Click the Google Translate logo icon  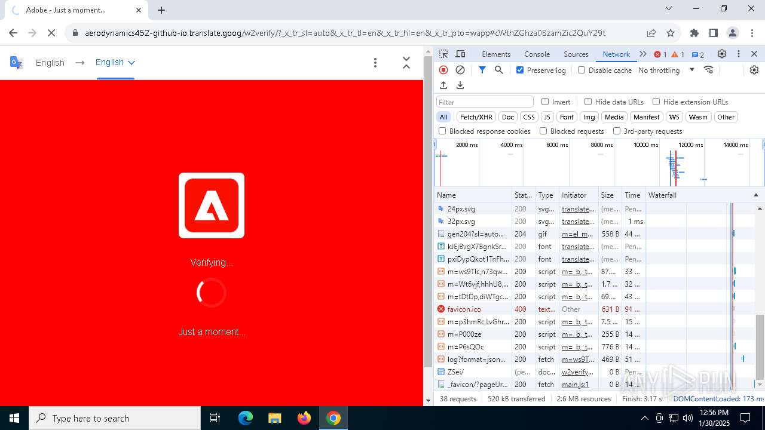16,62
